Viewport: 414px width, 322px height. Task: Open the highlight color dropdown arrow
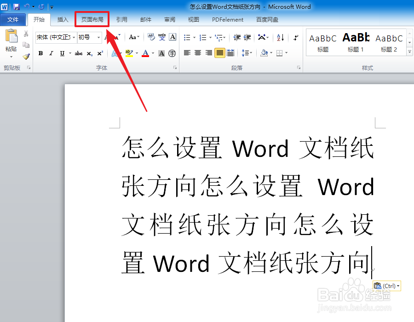(137, 53)
